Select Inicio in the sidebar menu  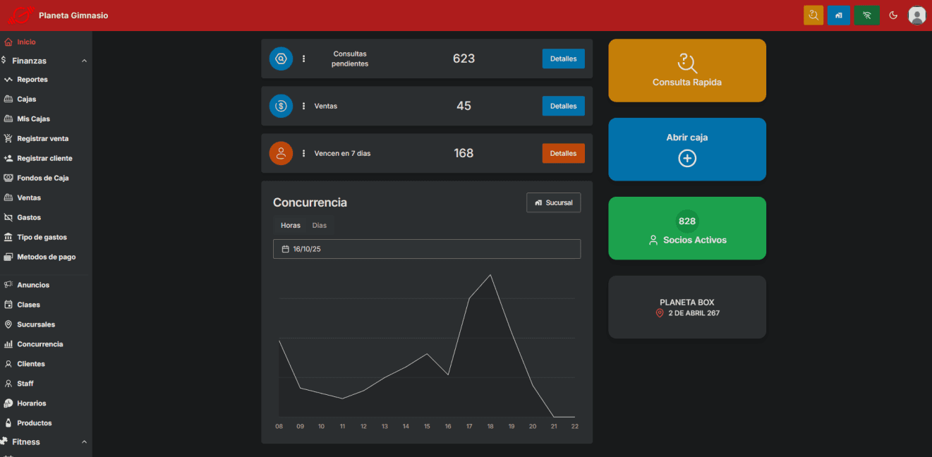pos(25,41)
